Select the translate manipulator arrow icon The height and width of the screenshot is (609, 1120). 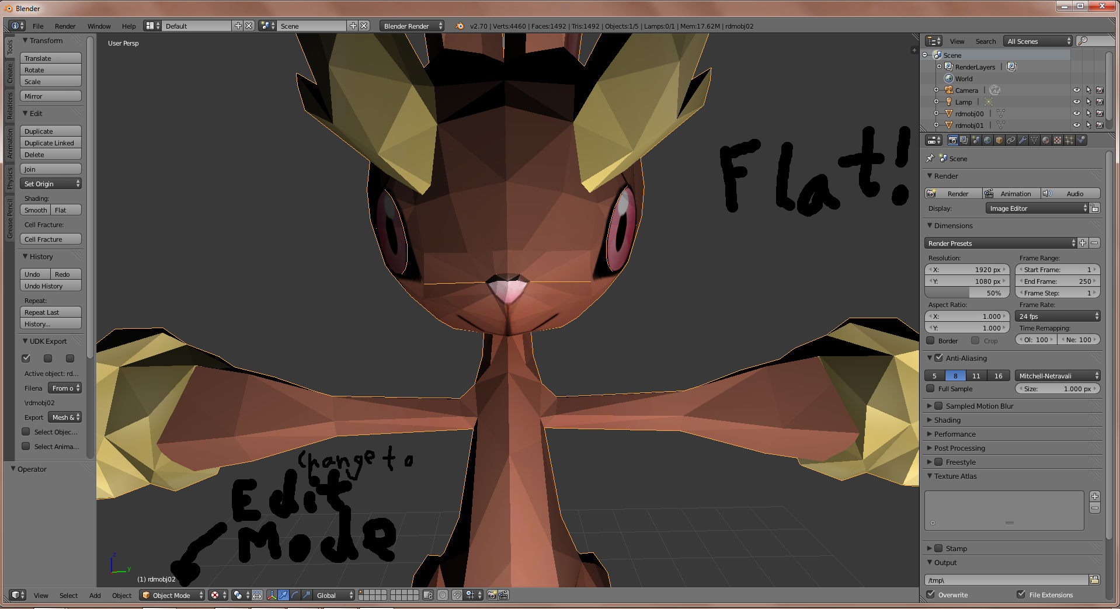click(x=283, y=595)
